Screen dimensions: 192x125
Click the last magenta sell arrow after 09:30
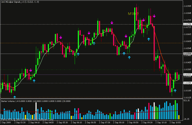(x=154, y=16)
